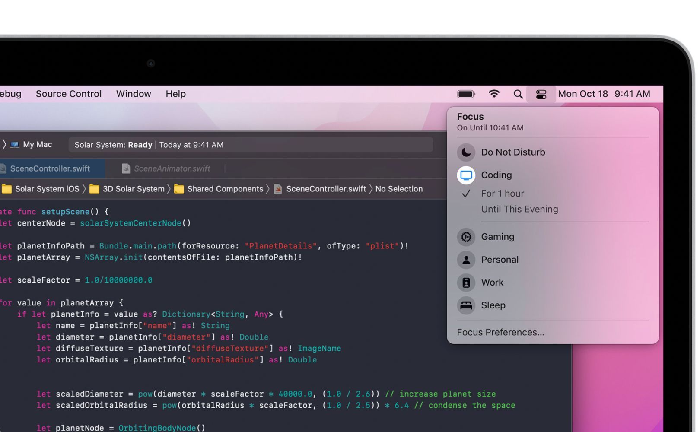Screen dimensions: 700x432
Task: Expand the 3D Solar System breadcrumb
Action: click(x=127, y=189)
